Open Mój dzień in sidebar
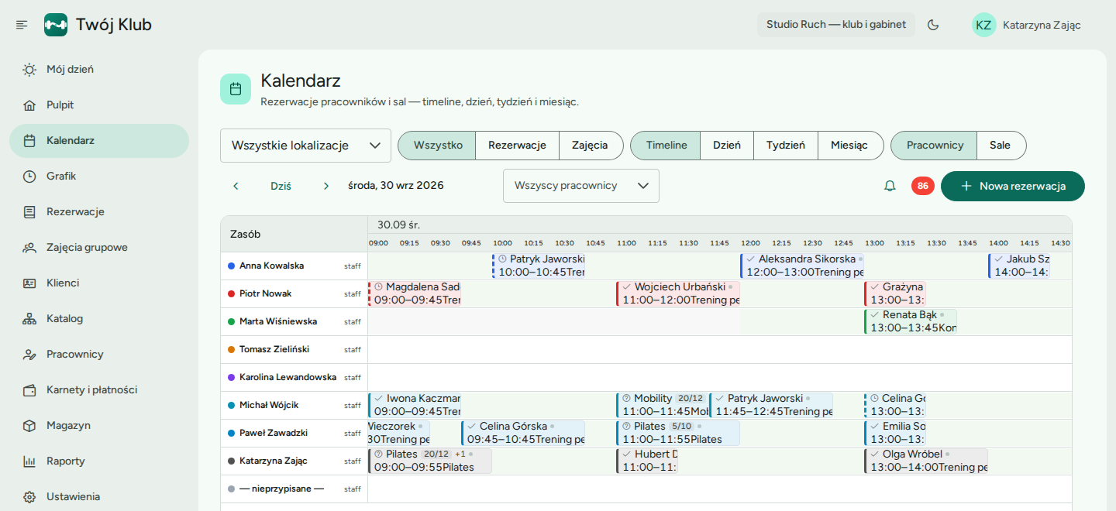This screenshot has height=511, width=1116. click(99, 70)
